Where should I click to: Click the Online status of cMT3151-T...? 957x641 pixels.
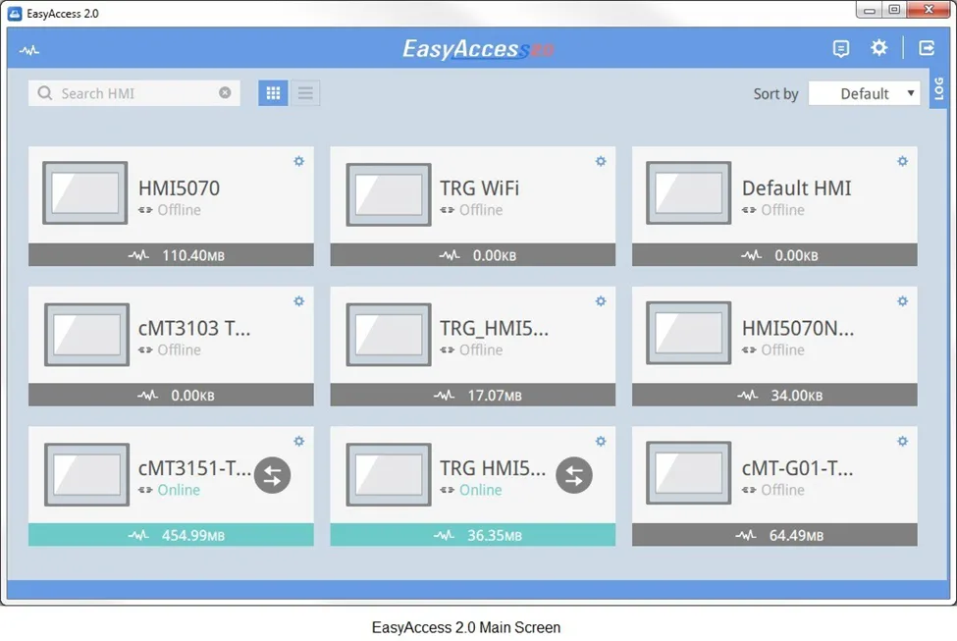tap(179, 490)
